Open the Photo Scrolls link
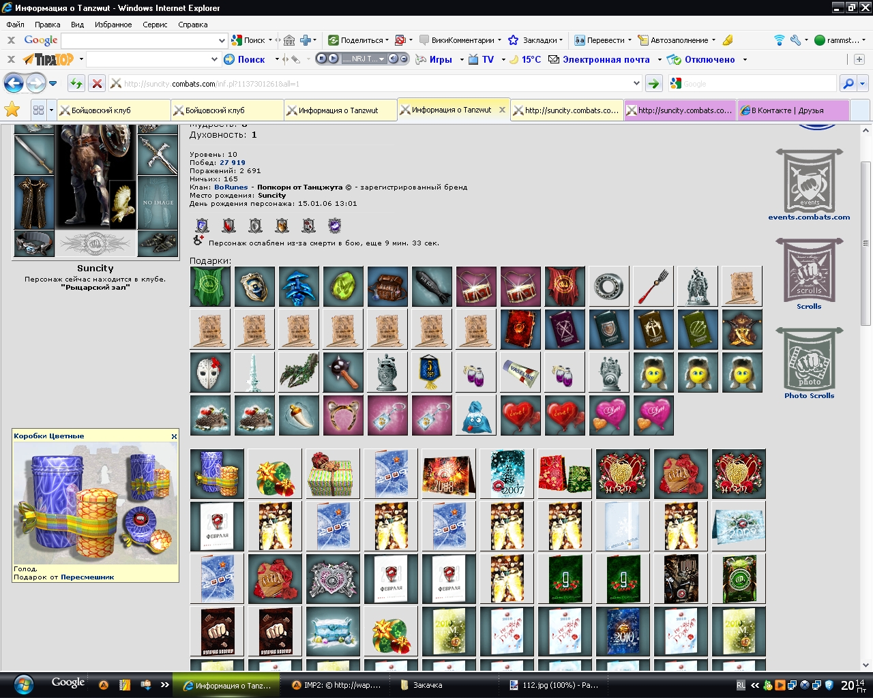 tap(809, 395)
